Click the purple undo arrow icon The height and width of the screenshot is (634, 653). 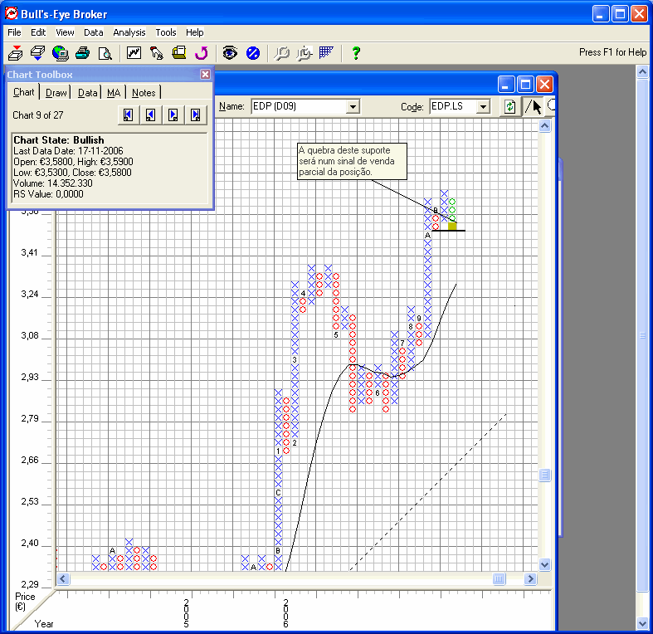coord(201,53)
